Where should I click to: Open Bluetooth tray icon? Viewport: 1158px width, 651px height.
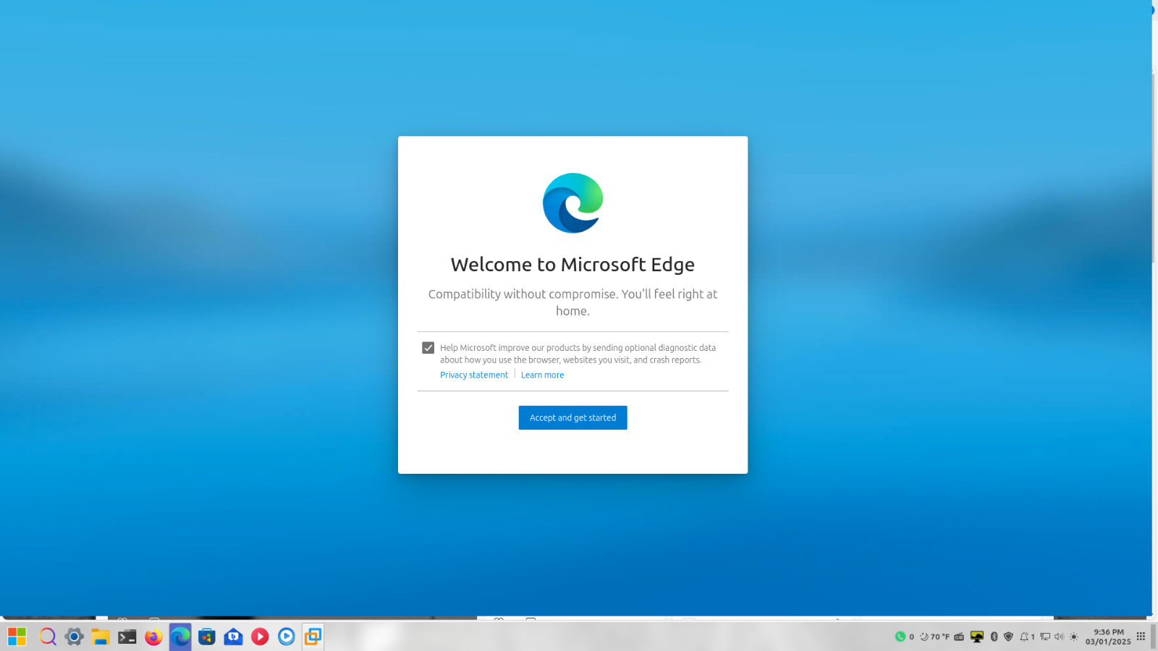point(994,637)
